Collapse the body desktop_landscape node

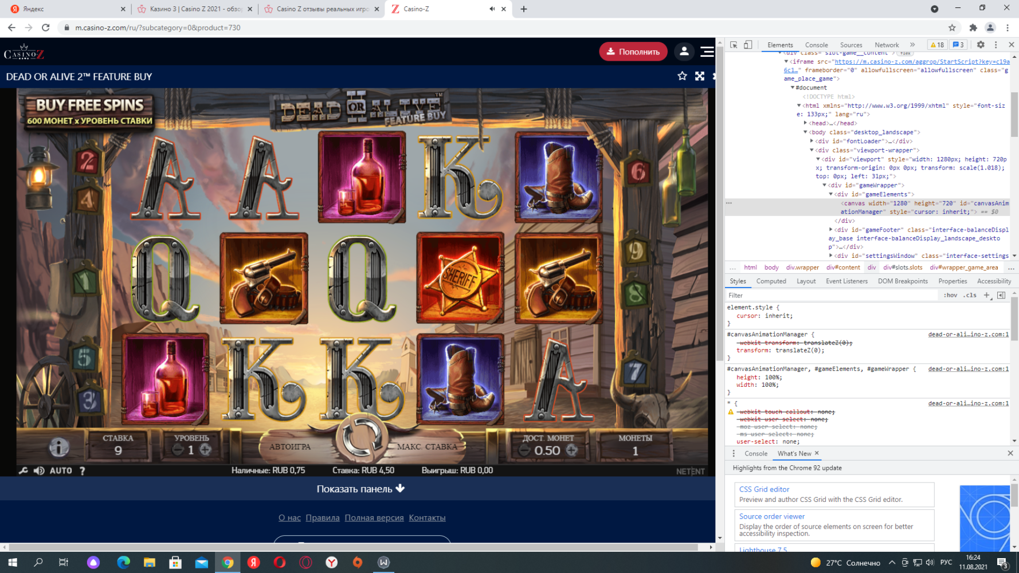click(x=805, y=132)
